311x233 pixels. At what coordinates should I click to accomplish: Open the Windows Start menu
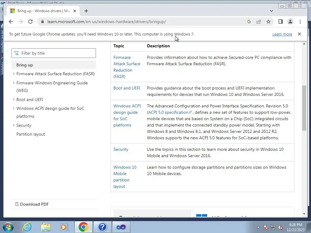(x=8, y=227)
